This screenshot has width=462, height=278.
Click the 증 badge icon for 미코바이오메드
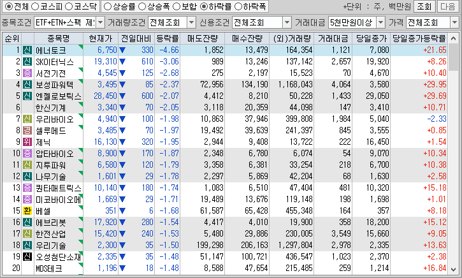coord(27,200)
